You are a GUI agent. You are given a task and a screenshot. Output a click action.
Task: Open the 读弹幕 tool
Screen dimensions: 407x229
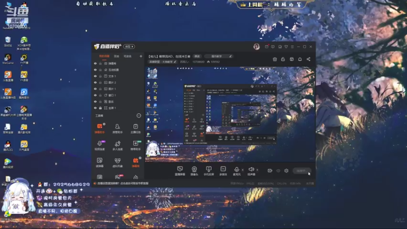[99, 162]
